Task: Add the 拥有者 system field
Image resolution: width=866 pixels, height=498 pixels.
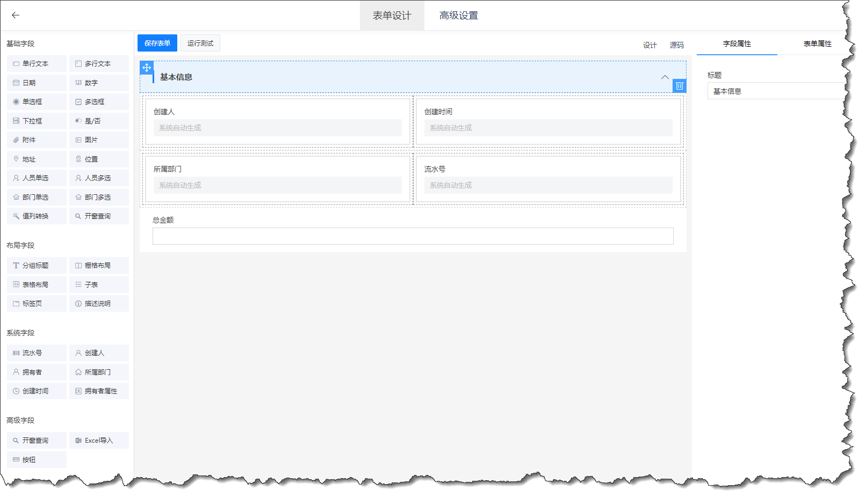Action: (x=37, y=372)
